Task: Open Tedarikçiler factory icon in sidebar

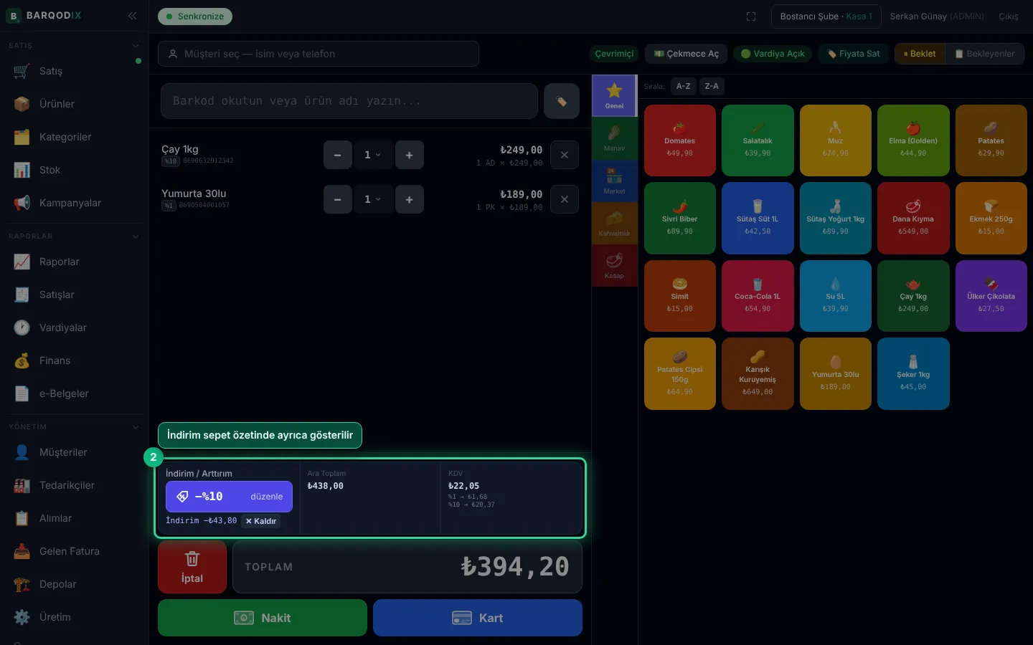Action: pos(22,485)
